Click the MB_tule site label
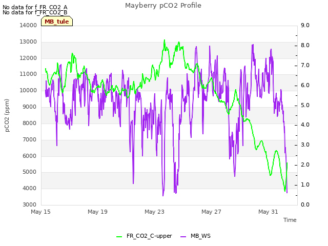The width and height of the screenshot is (328, 246). (x=57, y=22)
